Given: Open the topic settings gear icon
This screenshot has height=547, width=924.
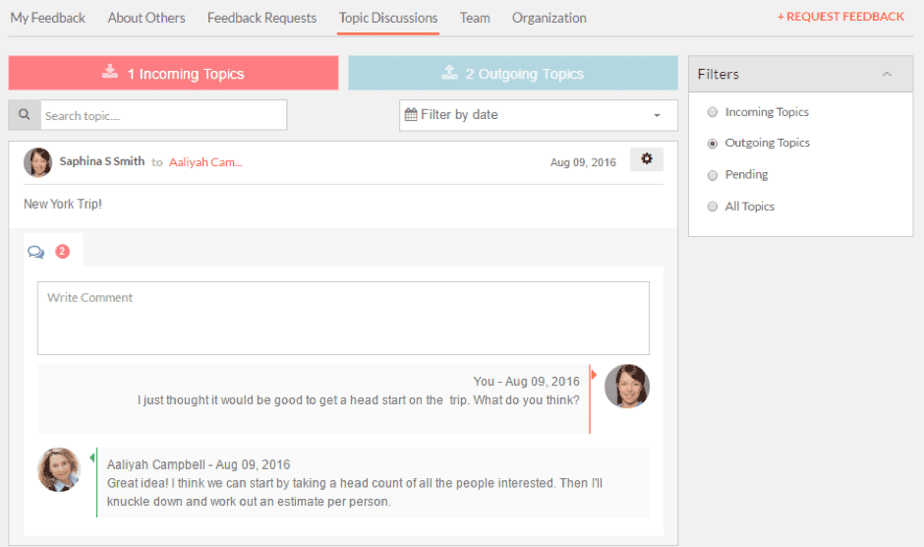Looking at the screenshot, I should point(647,158).
